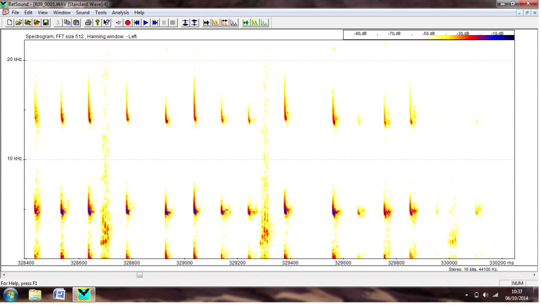
Task: Click the horizontal scrollbar below the spectrogram
Action: click(x=140, y=275)
